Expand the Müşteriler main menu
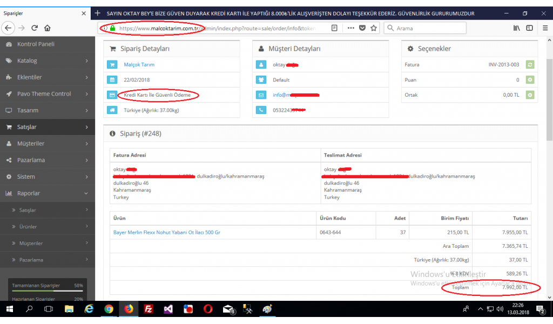 tap(48, 144)
